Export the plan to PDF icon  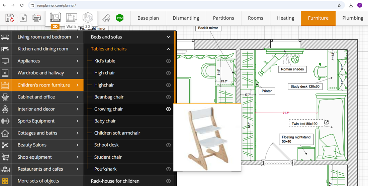click(37, 18)
